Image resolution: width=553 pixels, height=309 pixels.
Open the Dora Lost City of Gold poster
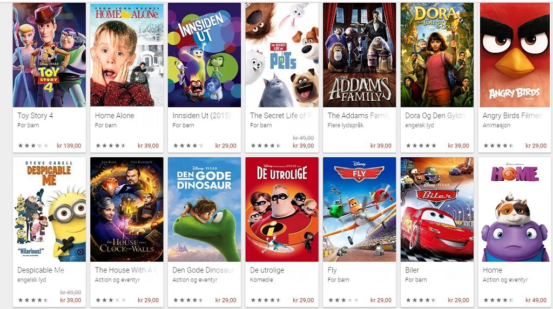tap(437, 55)
